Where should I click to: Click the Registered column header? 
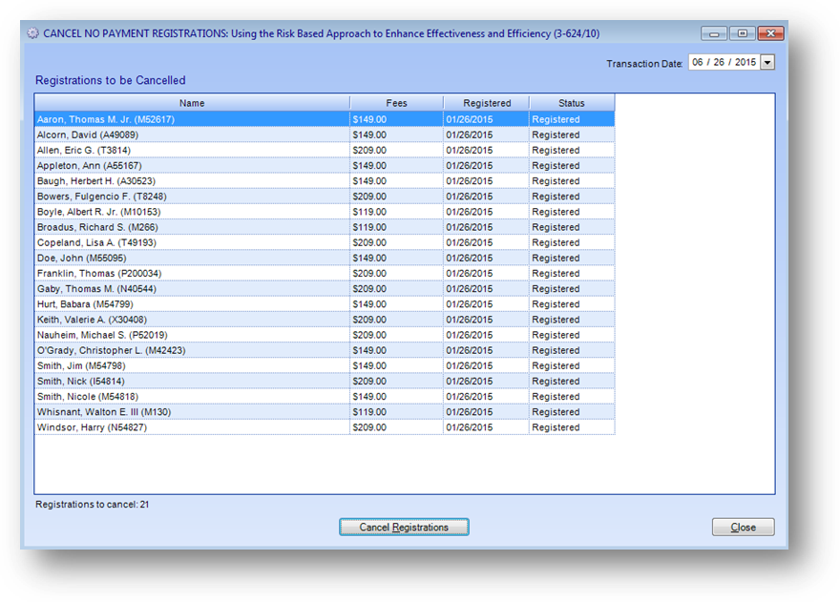(x=487, y=103)
